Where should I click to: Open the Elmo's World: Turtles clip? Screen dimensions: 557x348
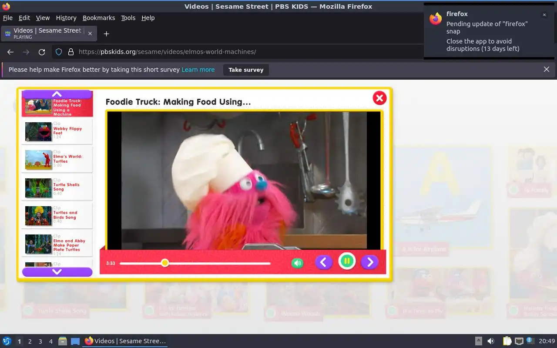click(57, 159)
